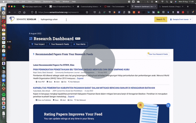This screenshot has height=123, width=196.
Task: Cite the PKM PENINGKATAN paper
Action: [x=64, y=82]
